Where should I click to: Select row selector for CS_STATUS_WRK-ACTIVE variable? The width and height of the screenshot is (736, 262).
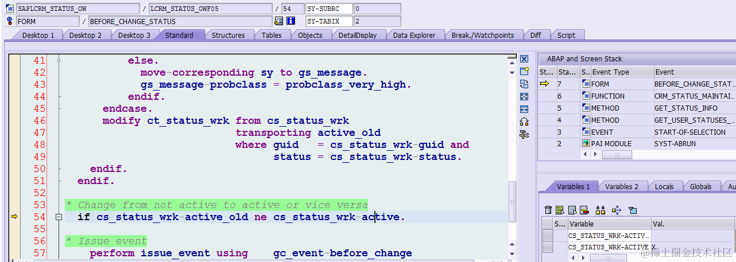tap(548, 247)
